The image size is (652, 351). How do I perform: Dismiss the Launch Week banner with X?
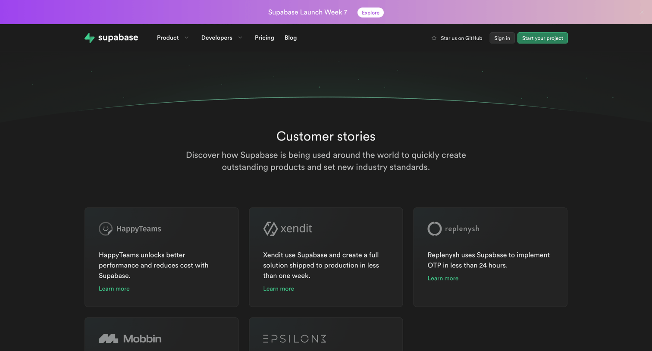click(x=642, y=12)
